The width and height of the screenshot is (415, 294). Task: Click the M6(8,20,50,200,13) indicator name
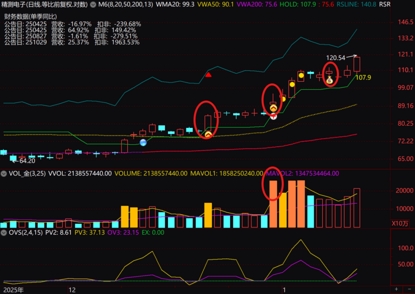coord(126,5)
